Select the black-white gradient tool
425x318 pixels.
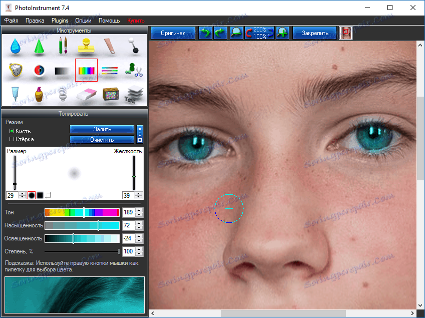tap(63, 71)
